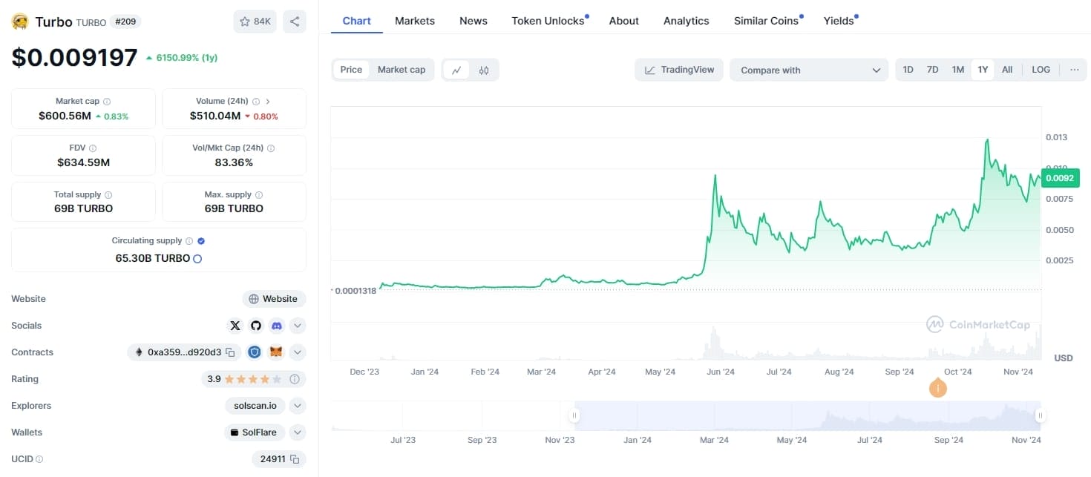Image resolution: width=1091 pixels, height=477 pixels.
Task: Open the Discord social link
Action: click(x=277, y=326)
